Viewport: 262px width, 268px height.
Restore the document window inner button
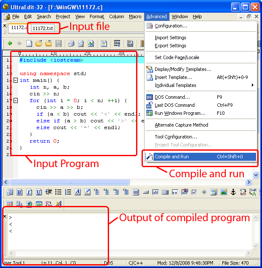pos(248,16)
